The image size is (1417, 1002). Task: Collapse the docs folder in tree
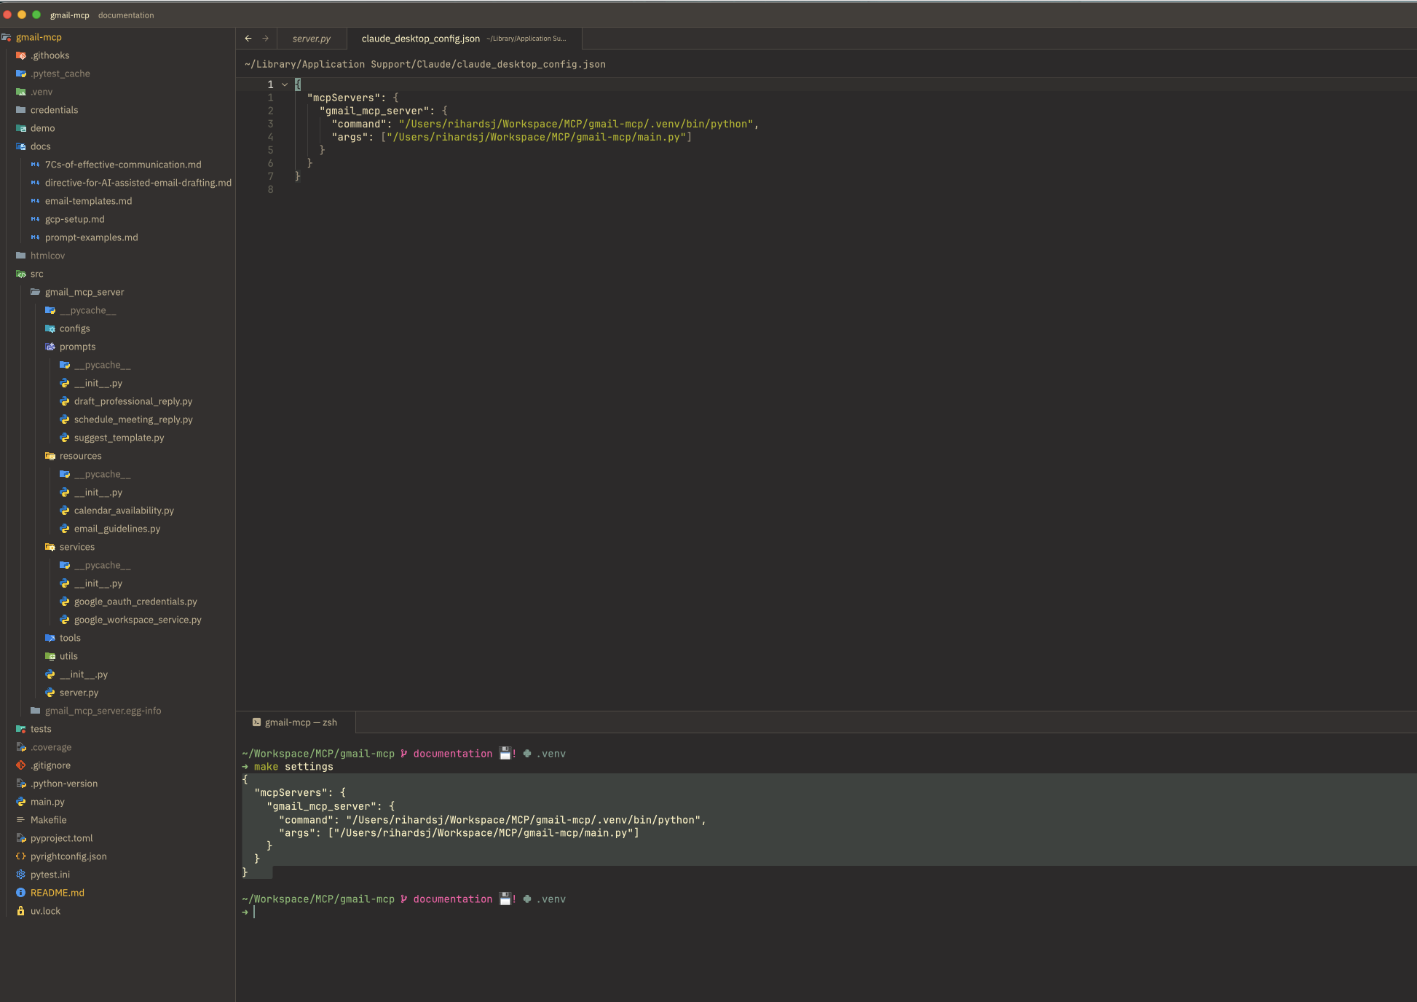pos(40,146)
